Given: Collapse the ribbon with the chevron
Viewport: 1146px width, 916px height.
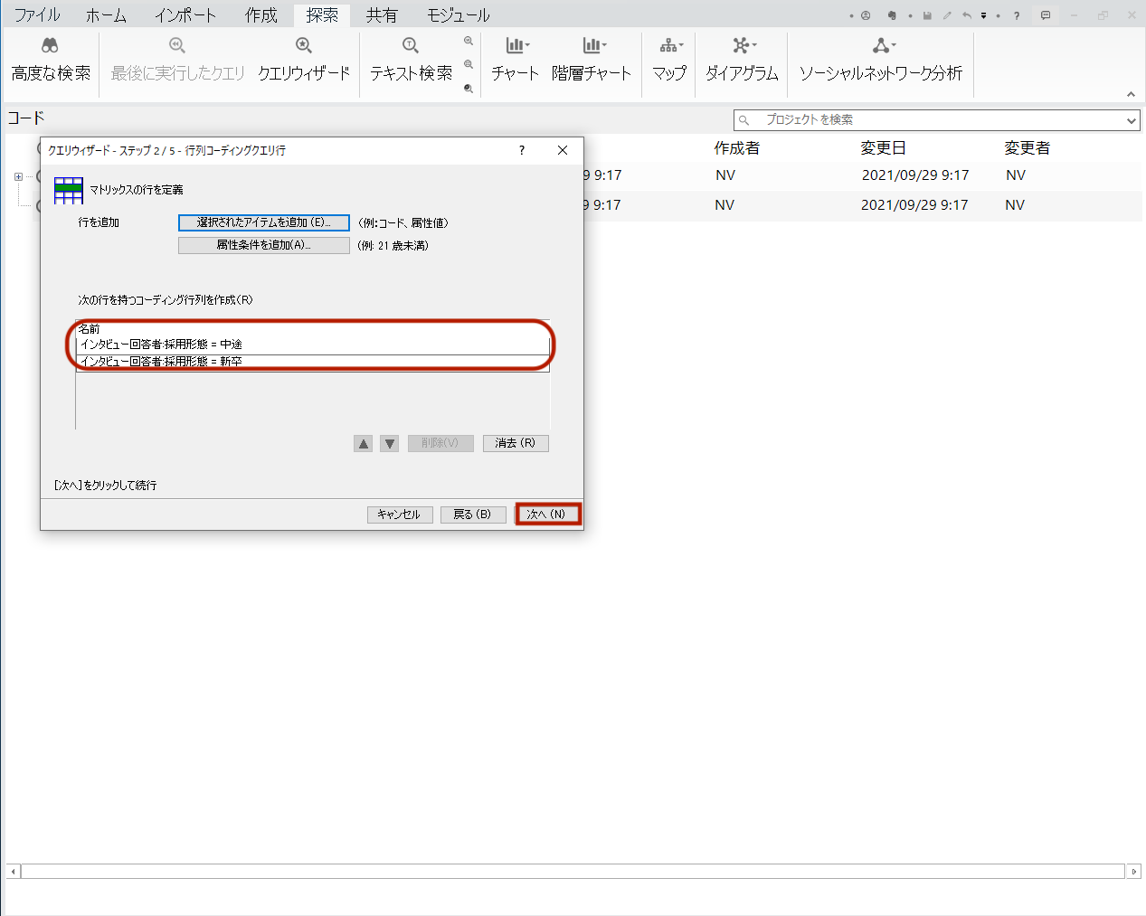Looking at the screenshot, I should click(1131, 94).
